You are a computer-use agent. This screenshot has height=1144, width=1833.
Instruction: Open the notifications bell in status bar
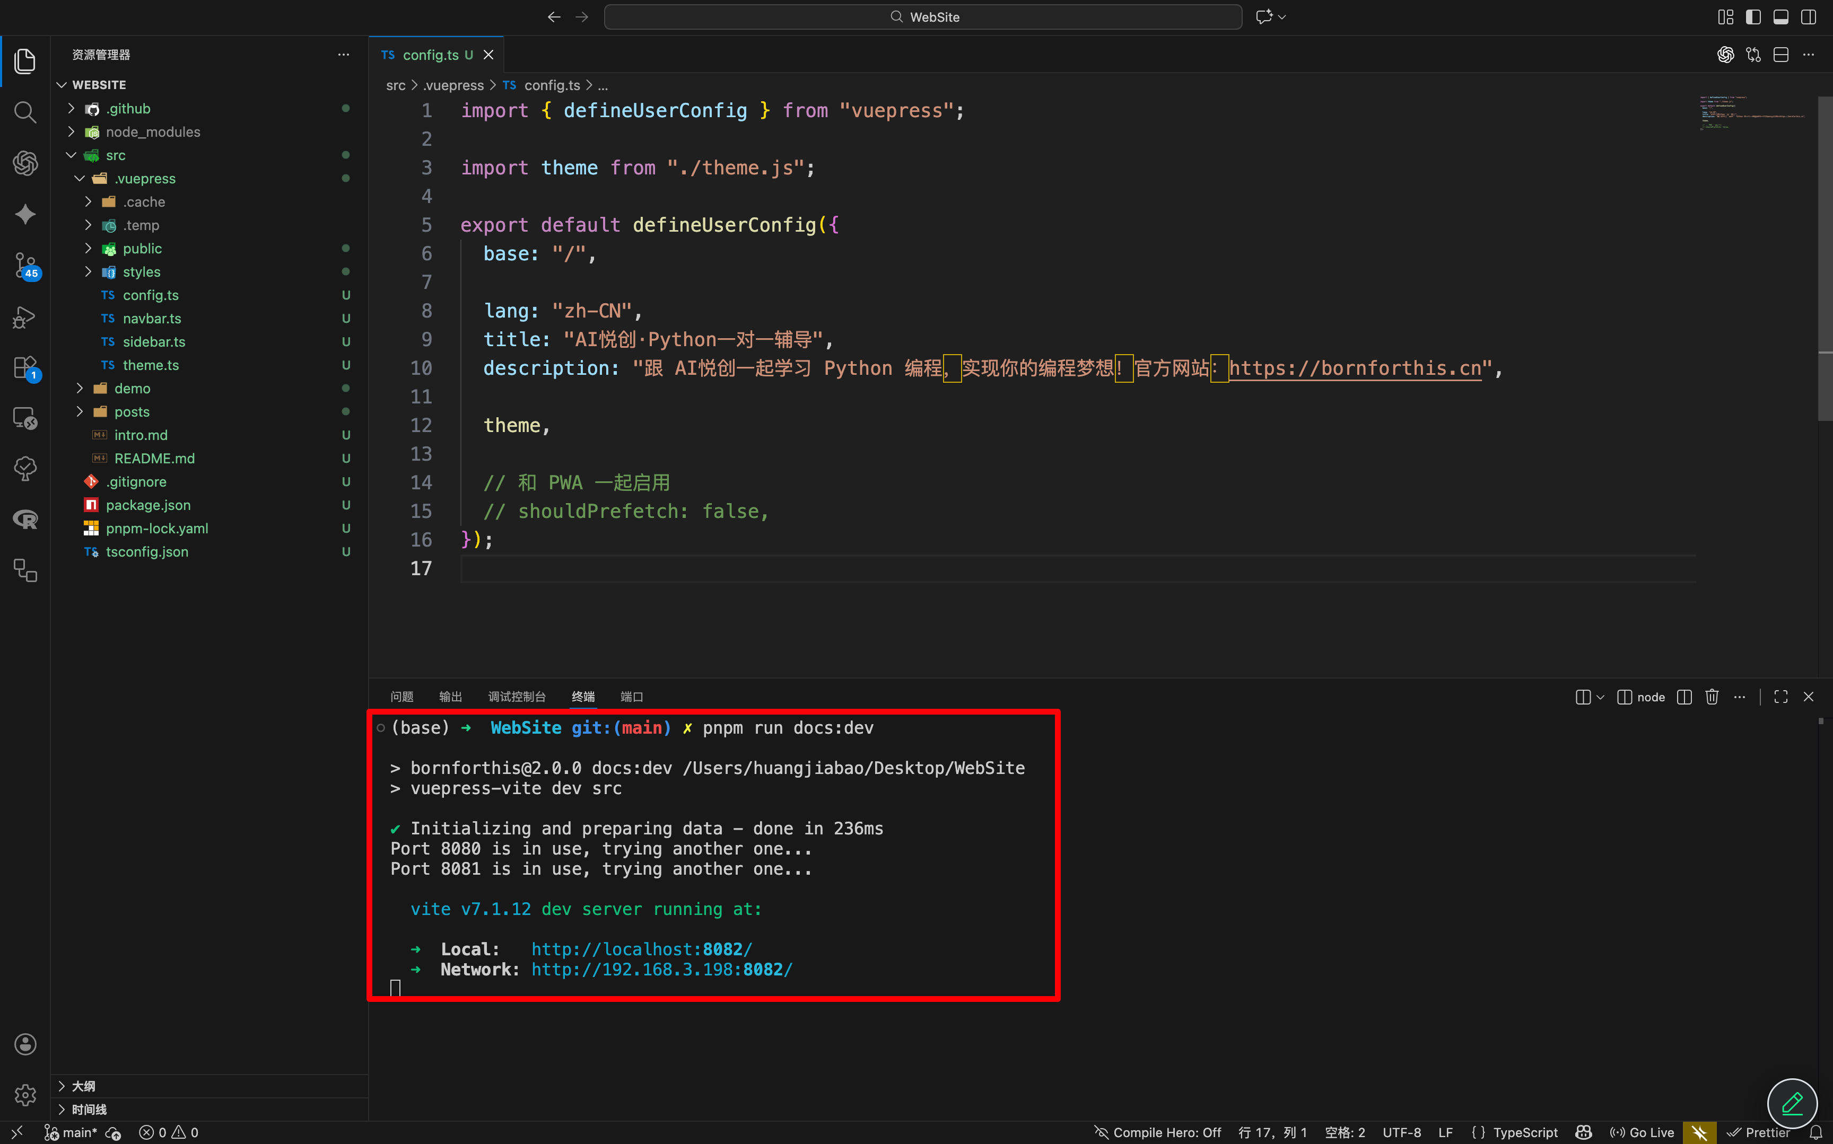click(1815, 1133)
